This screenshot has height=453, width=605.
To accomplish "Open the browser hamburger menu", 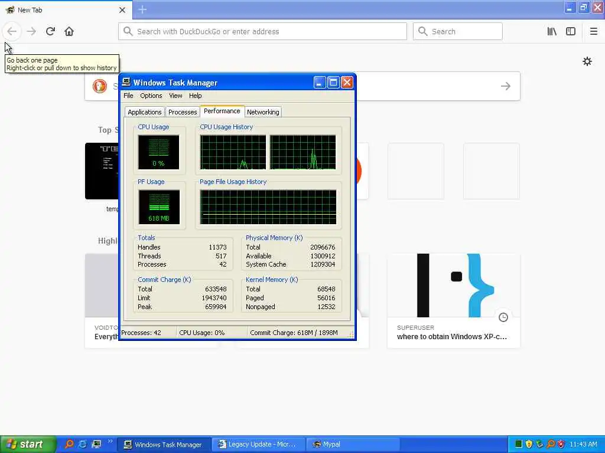I will 593,31.
